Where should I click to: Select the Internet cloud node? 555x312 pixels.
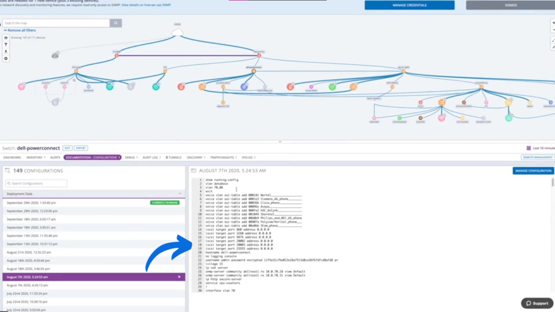tap(177, 32)
